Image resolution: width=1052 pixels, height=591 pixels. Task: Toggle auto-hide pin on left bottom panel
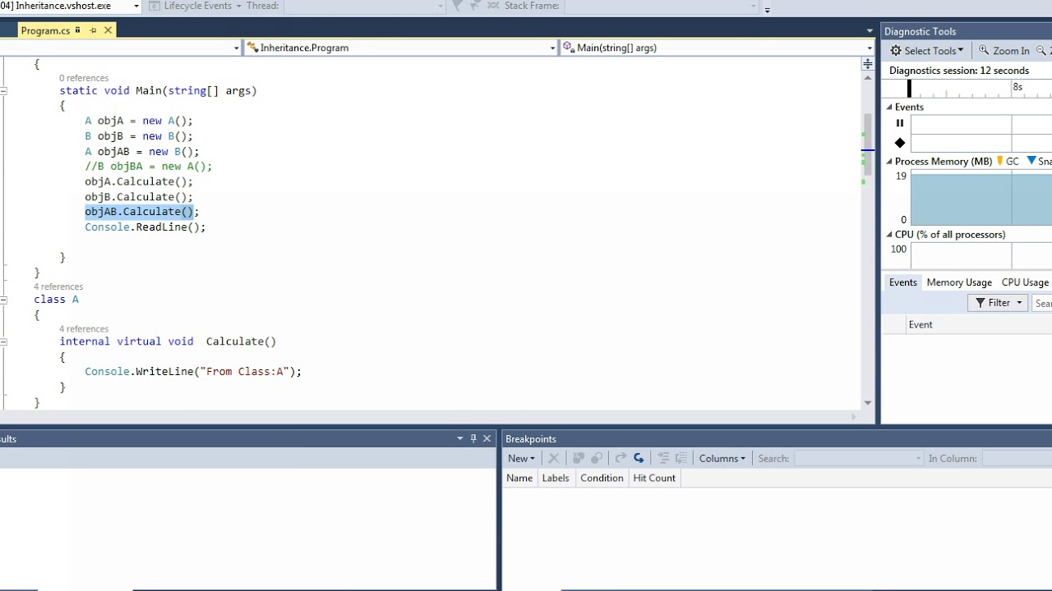[473, 439]
